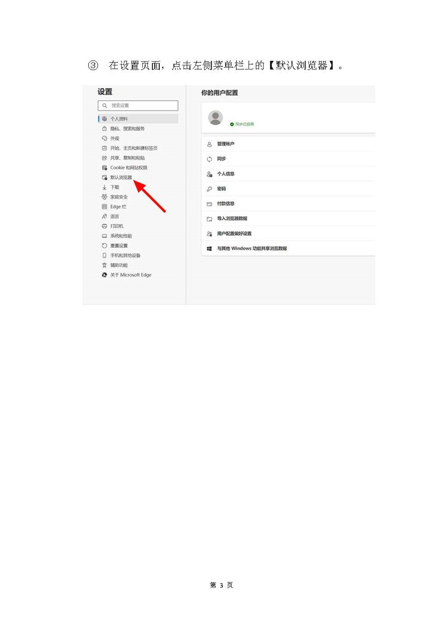Click the password key icon

[x=209, y=189]
